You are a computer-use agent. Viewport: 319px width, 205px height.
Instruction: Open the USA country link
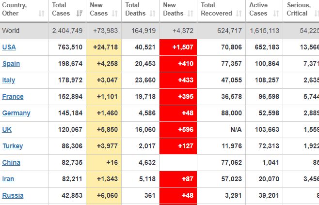click(9, 47)
